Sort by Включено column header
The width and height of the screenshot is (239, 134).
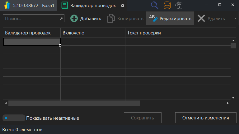[x=93, y=33]
